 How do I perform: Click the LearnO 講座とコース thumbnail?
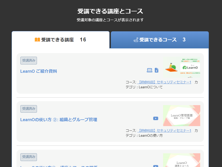(182, 160)
